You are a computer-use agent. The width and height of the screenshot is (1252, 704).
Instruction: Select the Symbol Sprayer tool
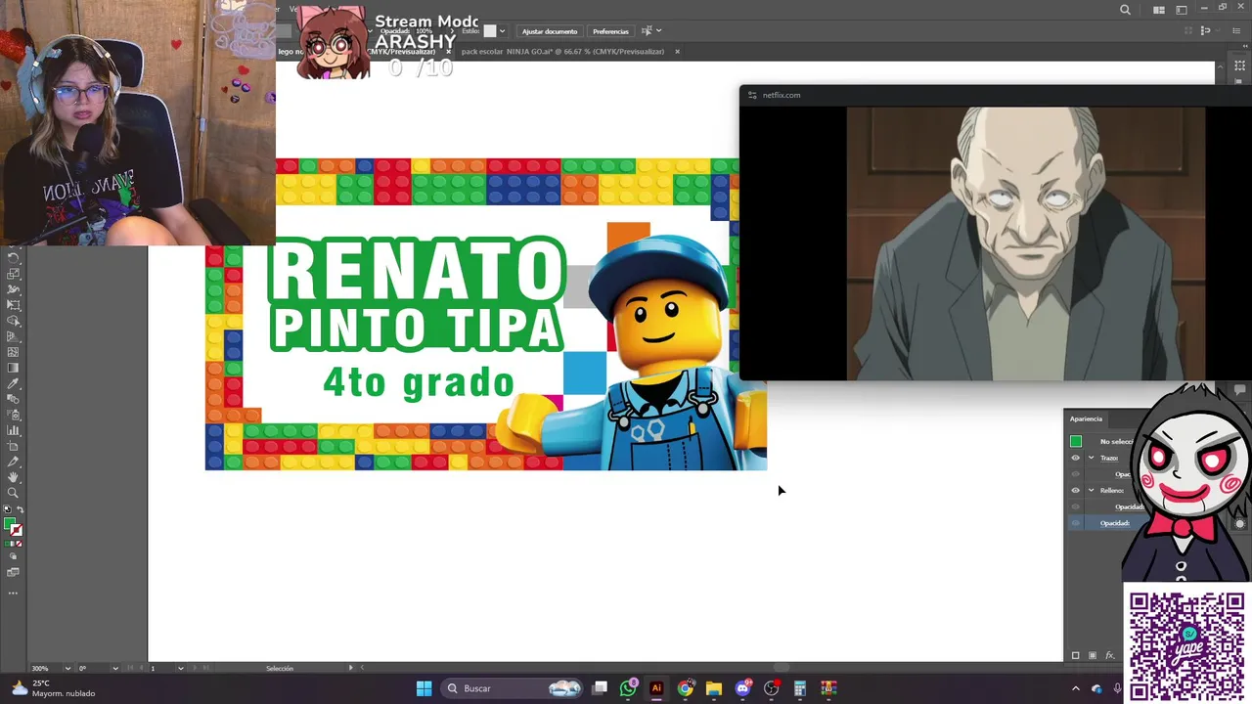pyautogui.click(x=14, y=415)
